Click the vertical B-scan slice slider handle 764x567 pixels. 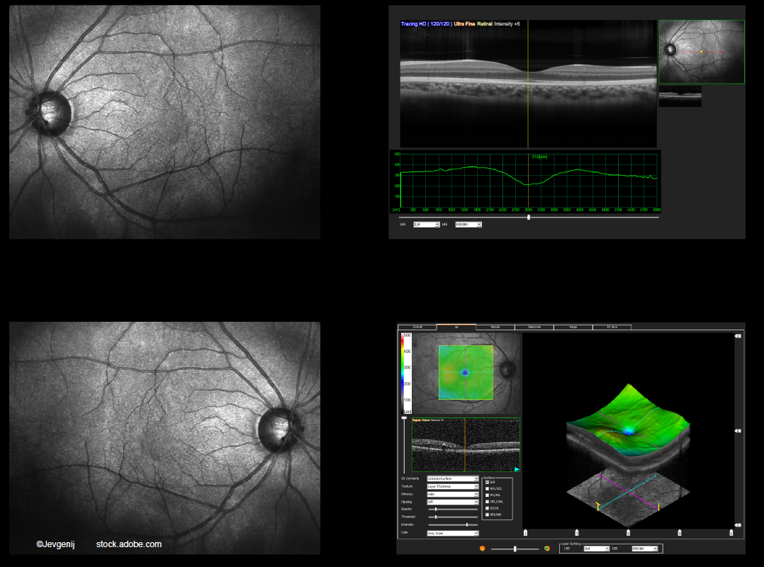click(x=404, y=418)
